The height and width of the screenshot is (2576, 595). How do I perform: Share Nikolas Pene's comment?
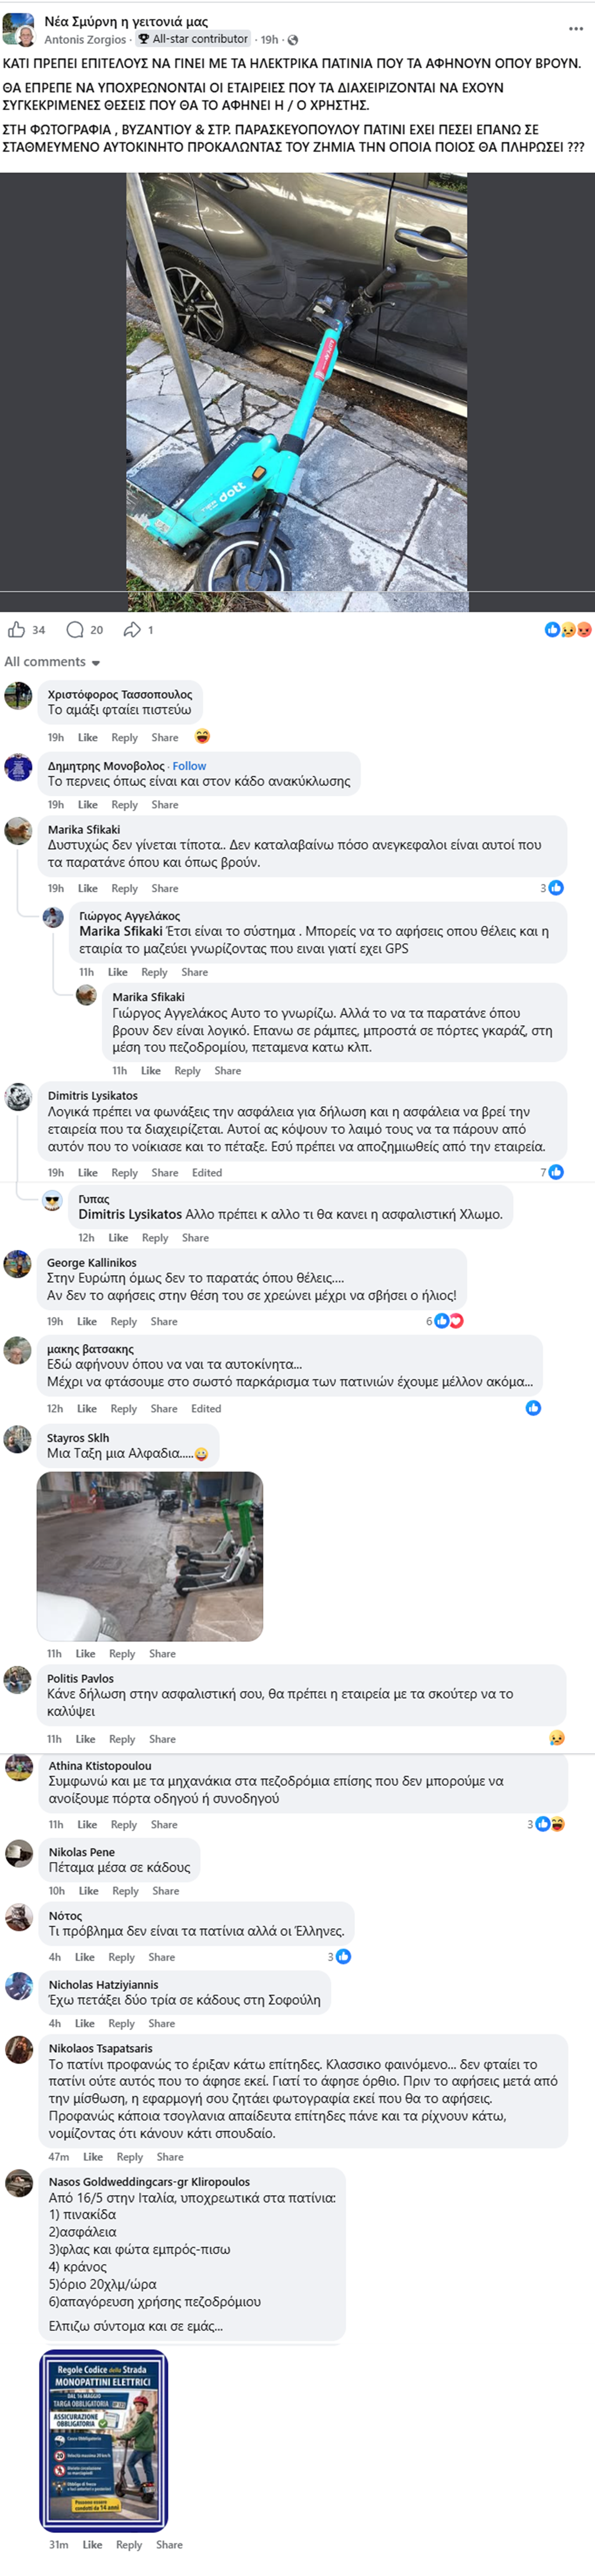coord(166,1890)
